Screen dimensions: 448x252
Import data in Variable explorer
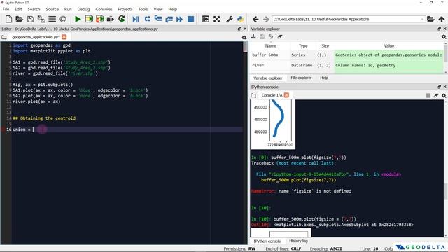pos(253,37)
